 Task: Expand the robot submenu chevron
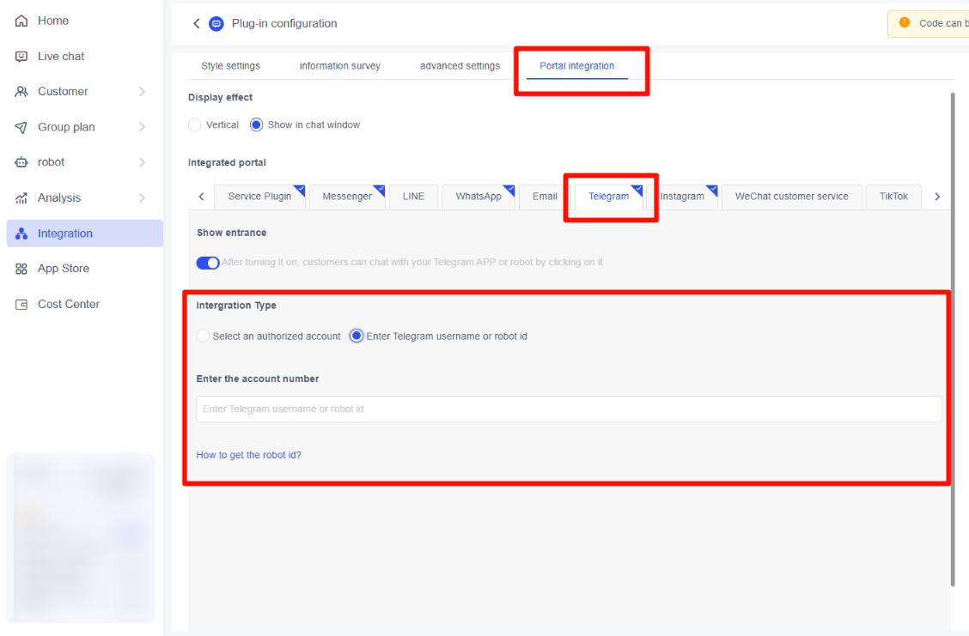click(x=142, y=162)
